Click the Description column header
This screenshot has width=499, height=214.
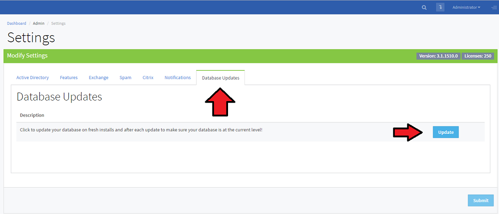[x=32, y=115]
